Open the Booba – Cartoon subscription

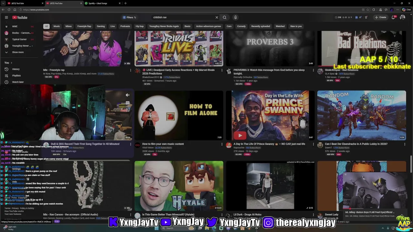[19, 33]
